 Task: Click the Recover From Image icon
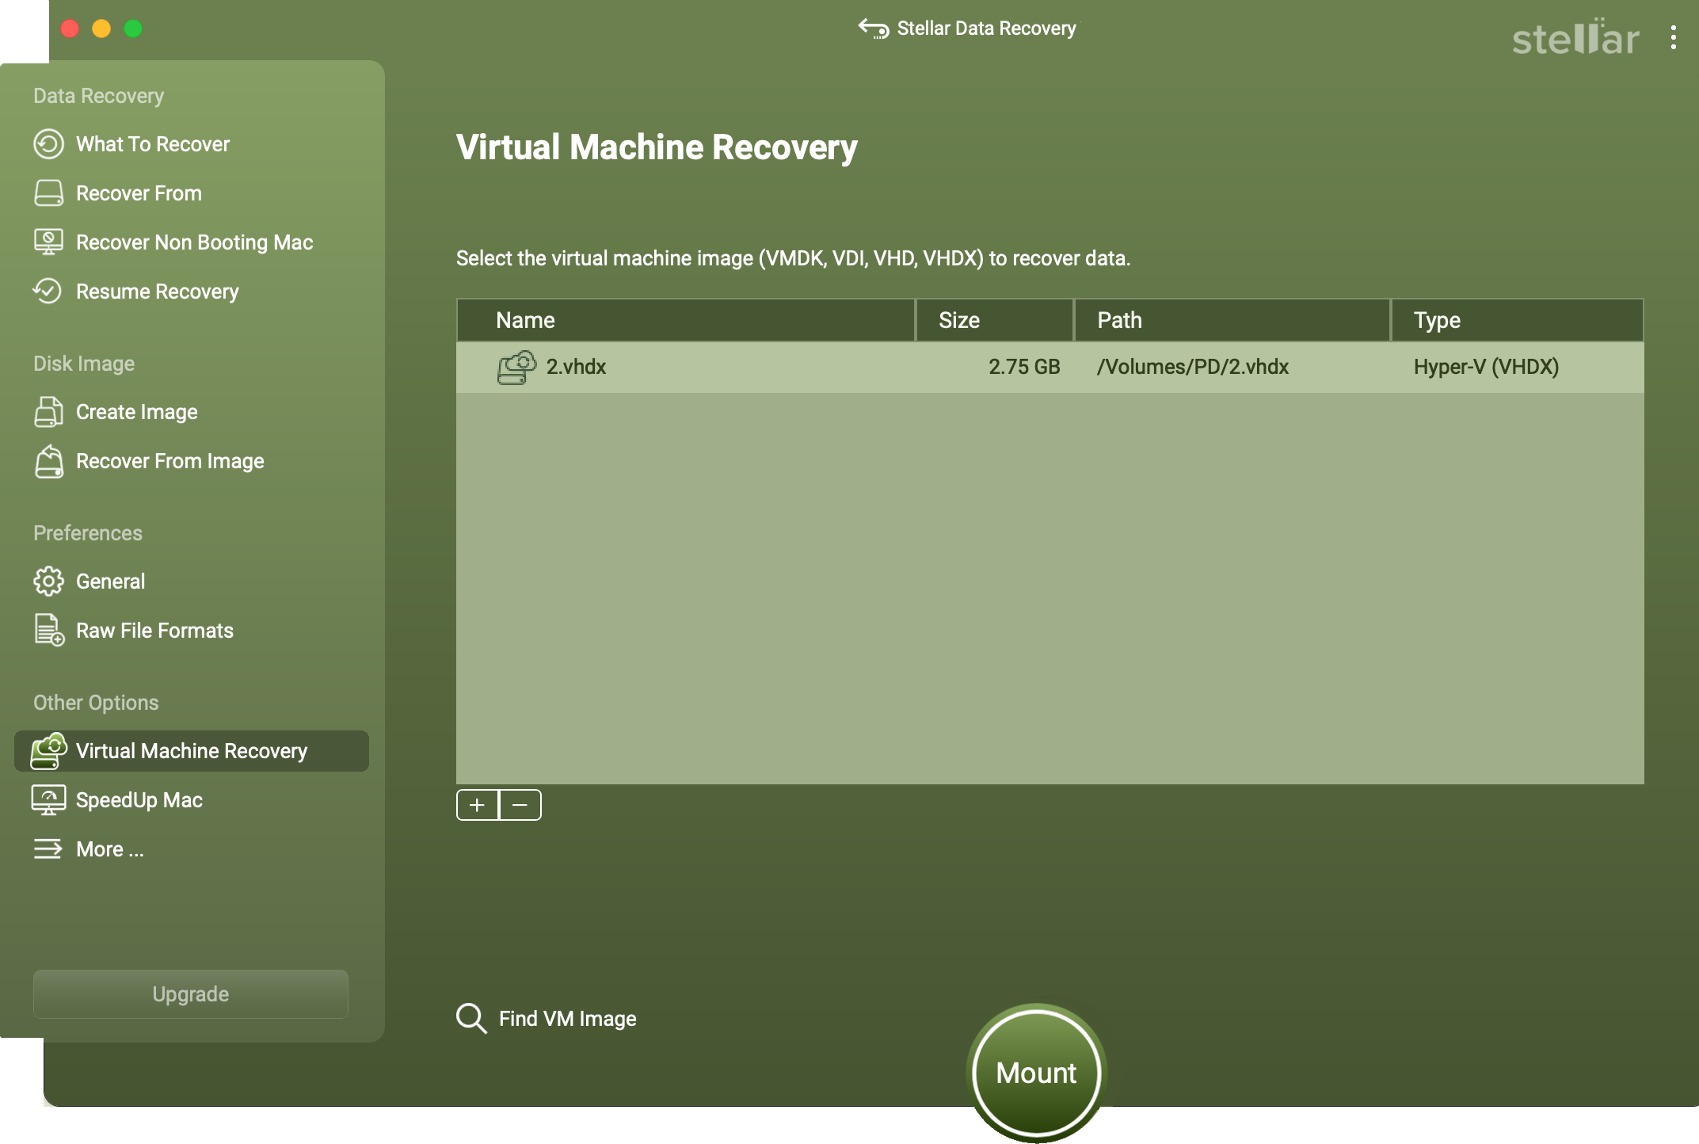(48, 461)
